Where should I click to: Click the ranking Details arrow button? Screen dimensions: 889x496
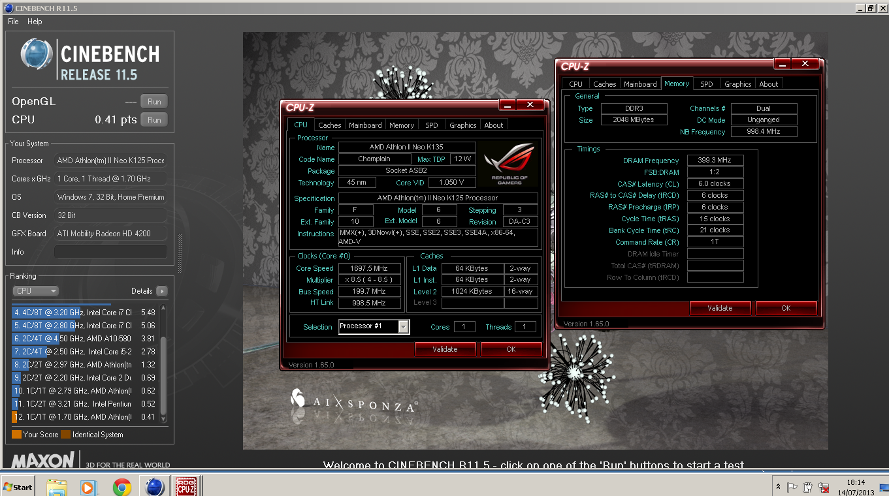pyautogui.click(x=161, y=291)
